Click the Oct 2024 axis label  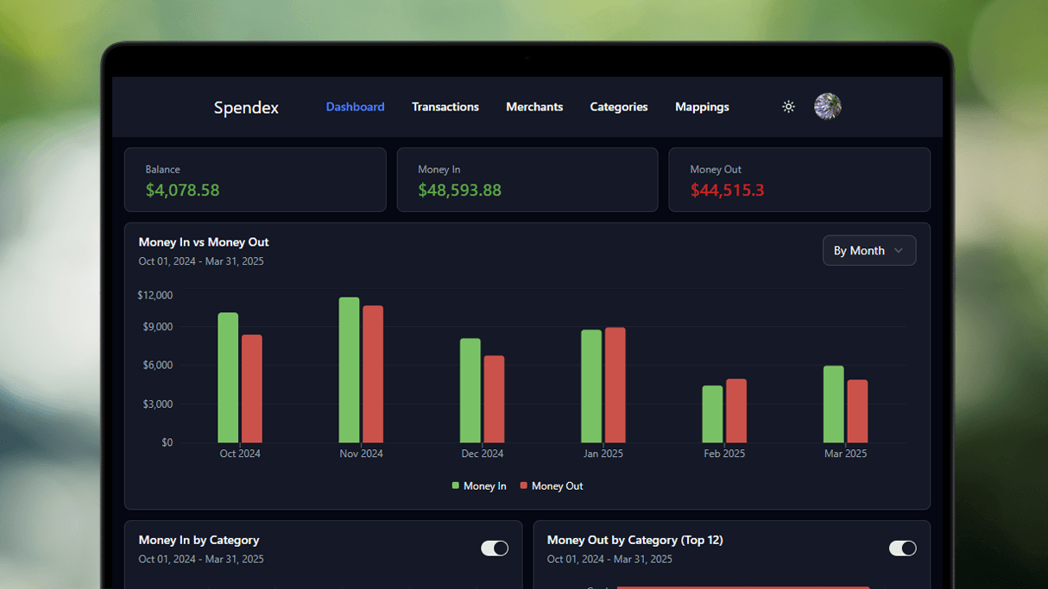[x=240, y=454]
